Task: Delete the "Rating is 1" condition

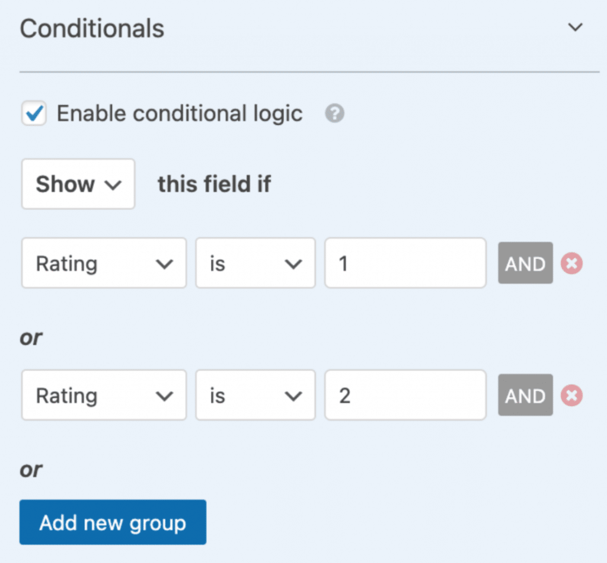Action: (x=571, y=263)
